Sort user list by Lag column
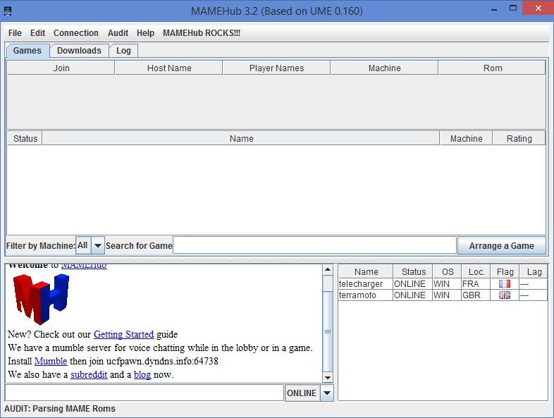The image size is (554, 418). coord(534,271)
